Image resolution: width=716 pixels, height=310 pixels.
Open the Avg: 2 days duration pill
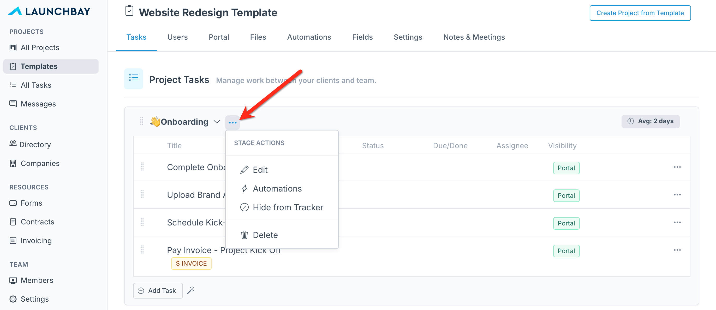click(x=651, y=121)
